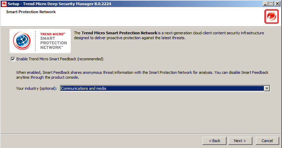Viewport: 282px width, 148px height.
Task: Click the 'latest threats' description line
Action: (129, 38)
